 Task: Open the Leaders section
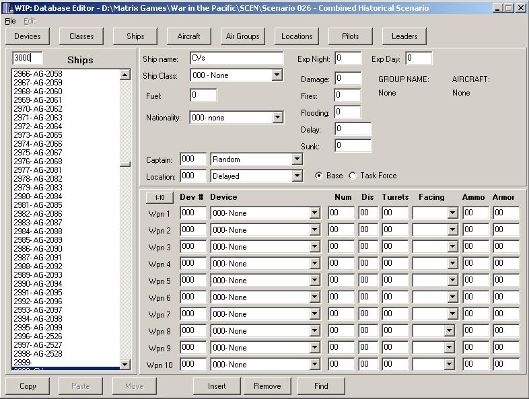coord(404,36)
